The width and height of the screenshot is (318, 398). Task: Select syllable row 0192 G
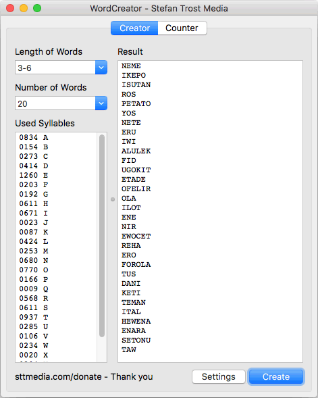coord(34,194)
